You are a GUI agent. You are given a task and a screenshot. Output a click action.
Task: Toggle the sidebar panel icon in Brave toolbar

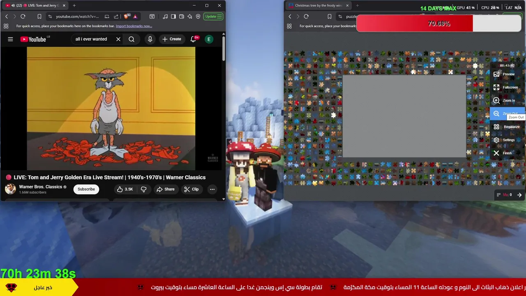(173, 16)
